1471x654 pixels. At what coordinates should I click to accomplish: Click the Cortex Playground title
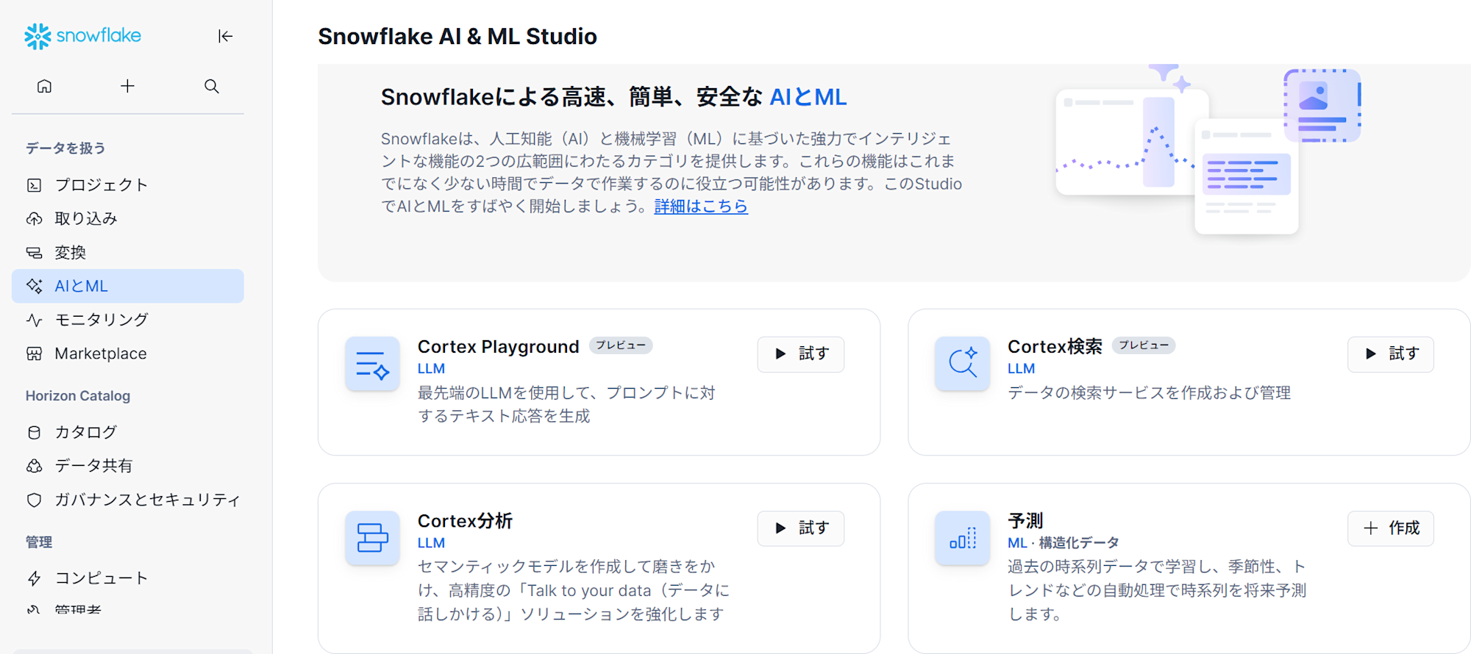pyautogui.click(x=498, y=347)
